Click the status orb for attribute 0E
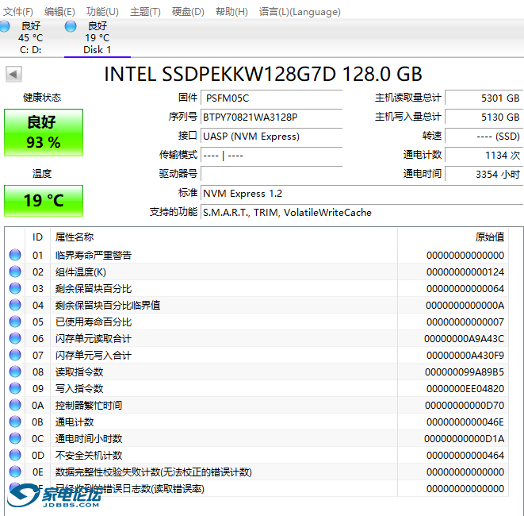 [15, 472]
